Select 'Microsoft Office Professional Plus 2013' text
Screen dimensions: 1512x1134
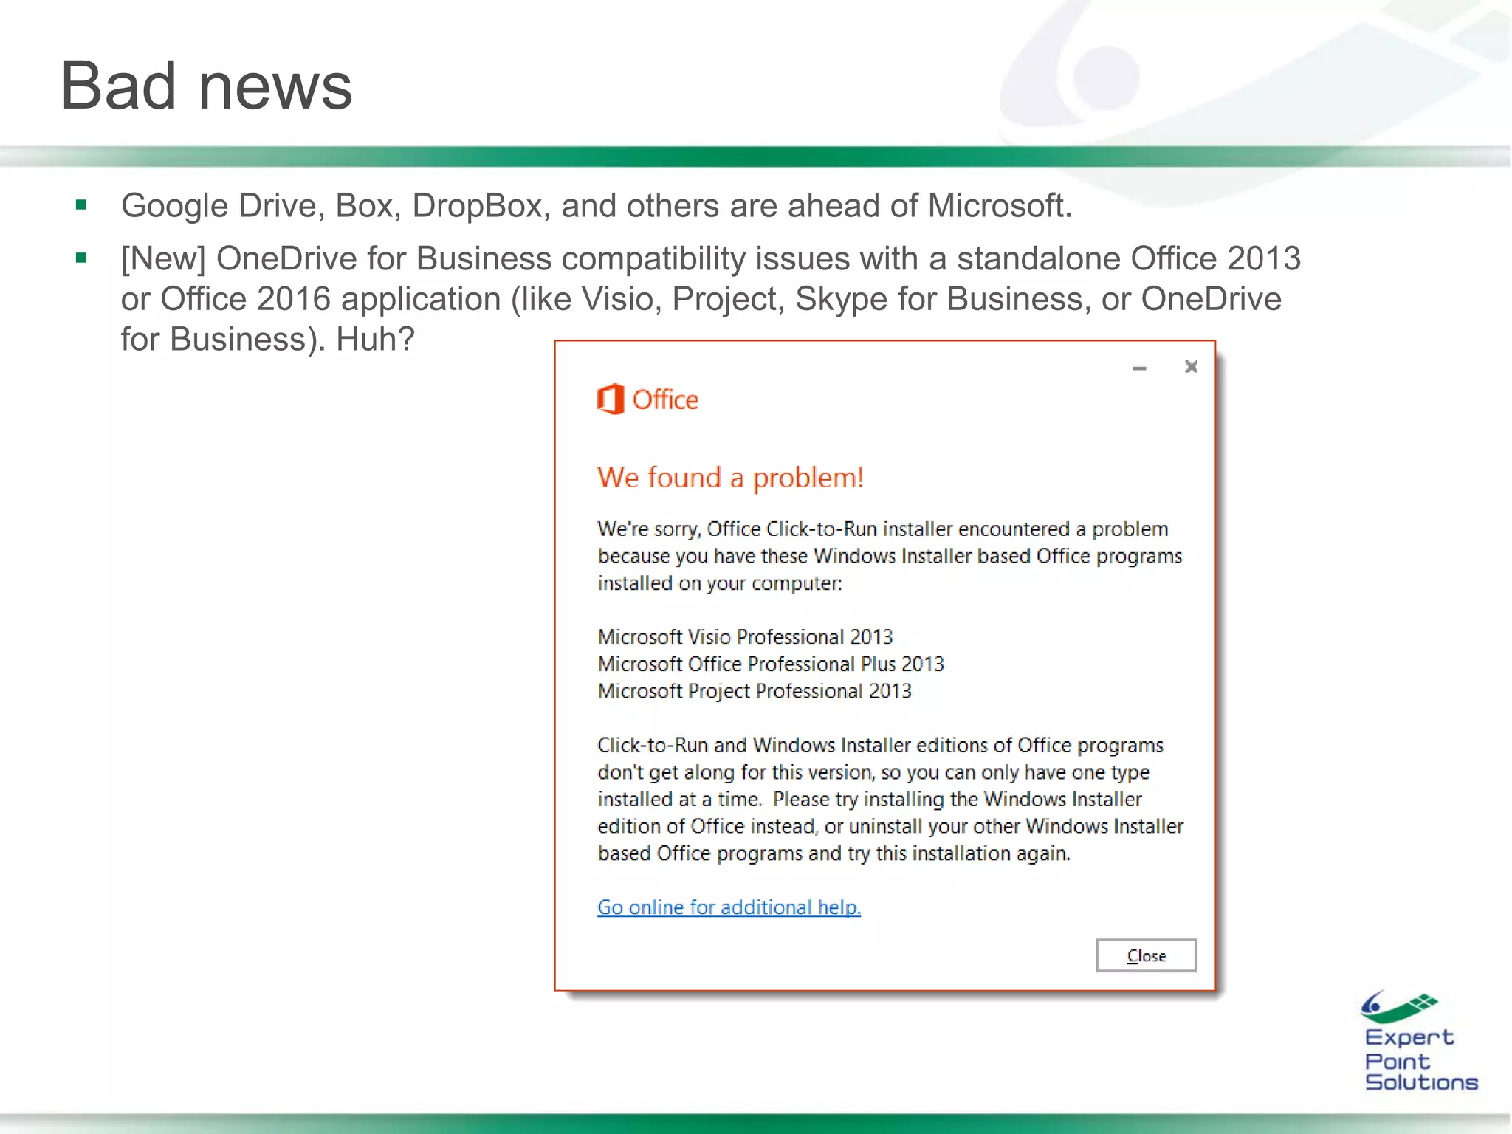[x=771, y=664]
